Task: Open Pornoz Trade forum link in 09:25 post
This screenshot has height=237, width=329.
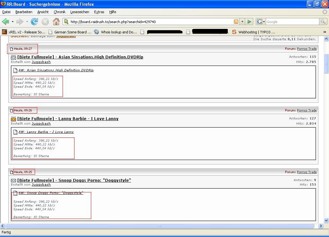Action: pos(307,172)
